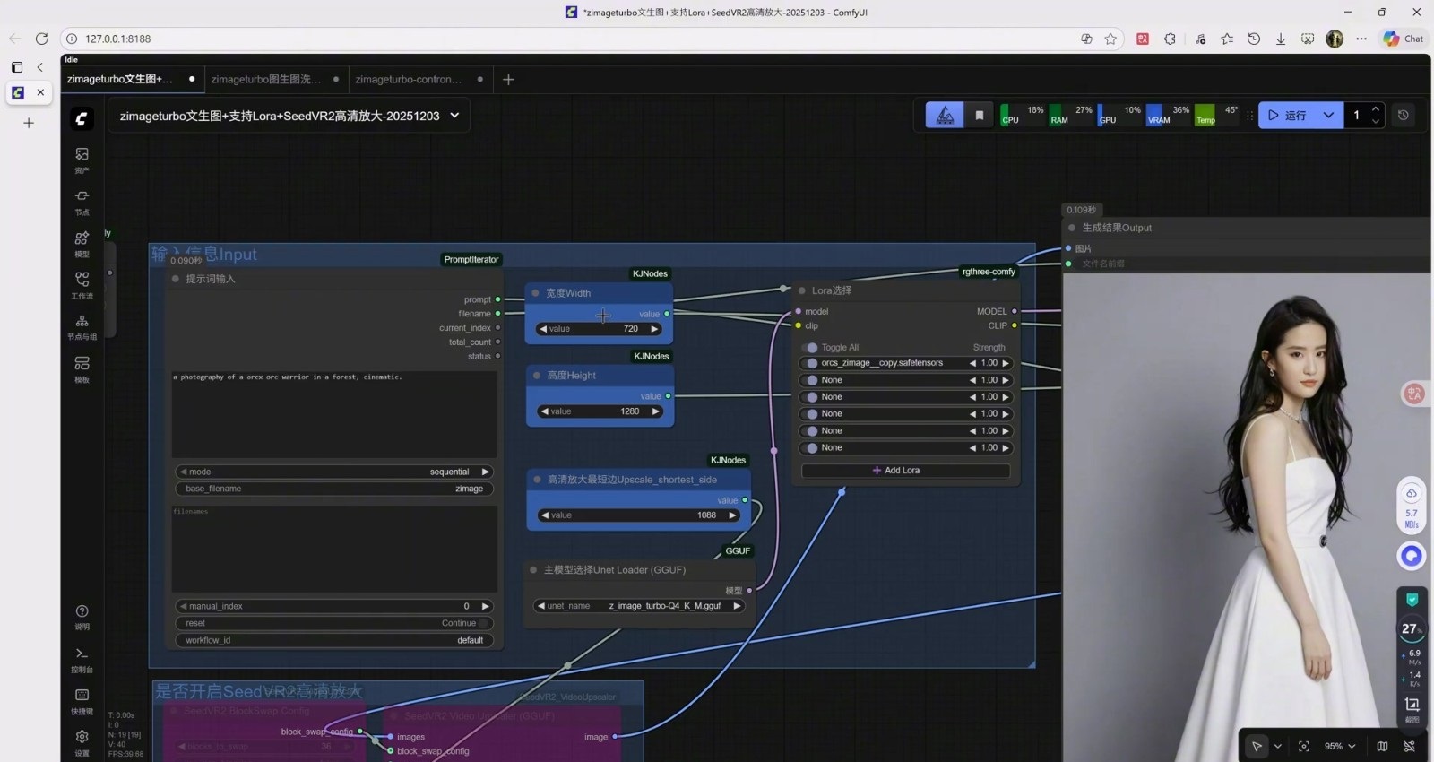
Task: Open the Assets panel in sidebar
Action: tap(82, 159)
